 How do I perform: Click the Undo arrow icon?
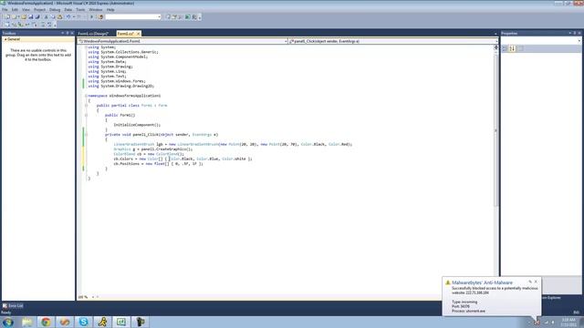coord(68,16)
